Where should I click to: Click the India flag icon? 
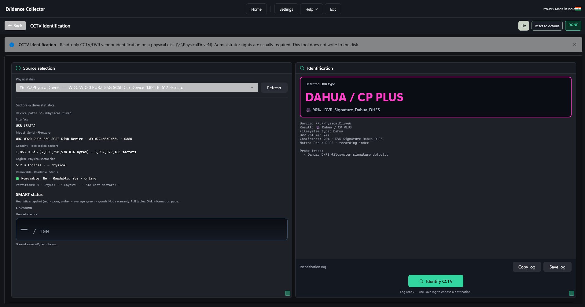tap(578, 9)
